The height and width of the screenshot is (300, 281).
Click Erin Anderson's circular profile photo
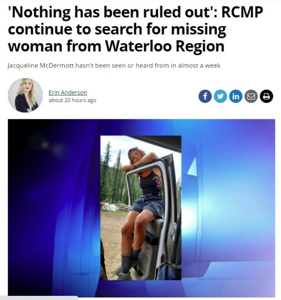point(25,95)
